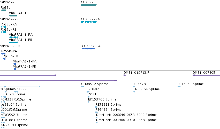Click the RE58383.5prime label
Image resolution: width=220 pixels, height=129 pixels.
(x=108, y=105)
